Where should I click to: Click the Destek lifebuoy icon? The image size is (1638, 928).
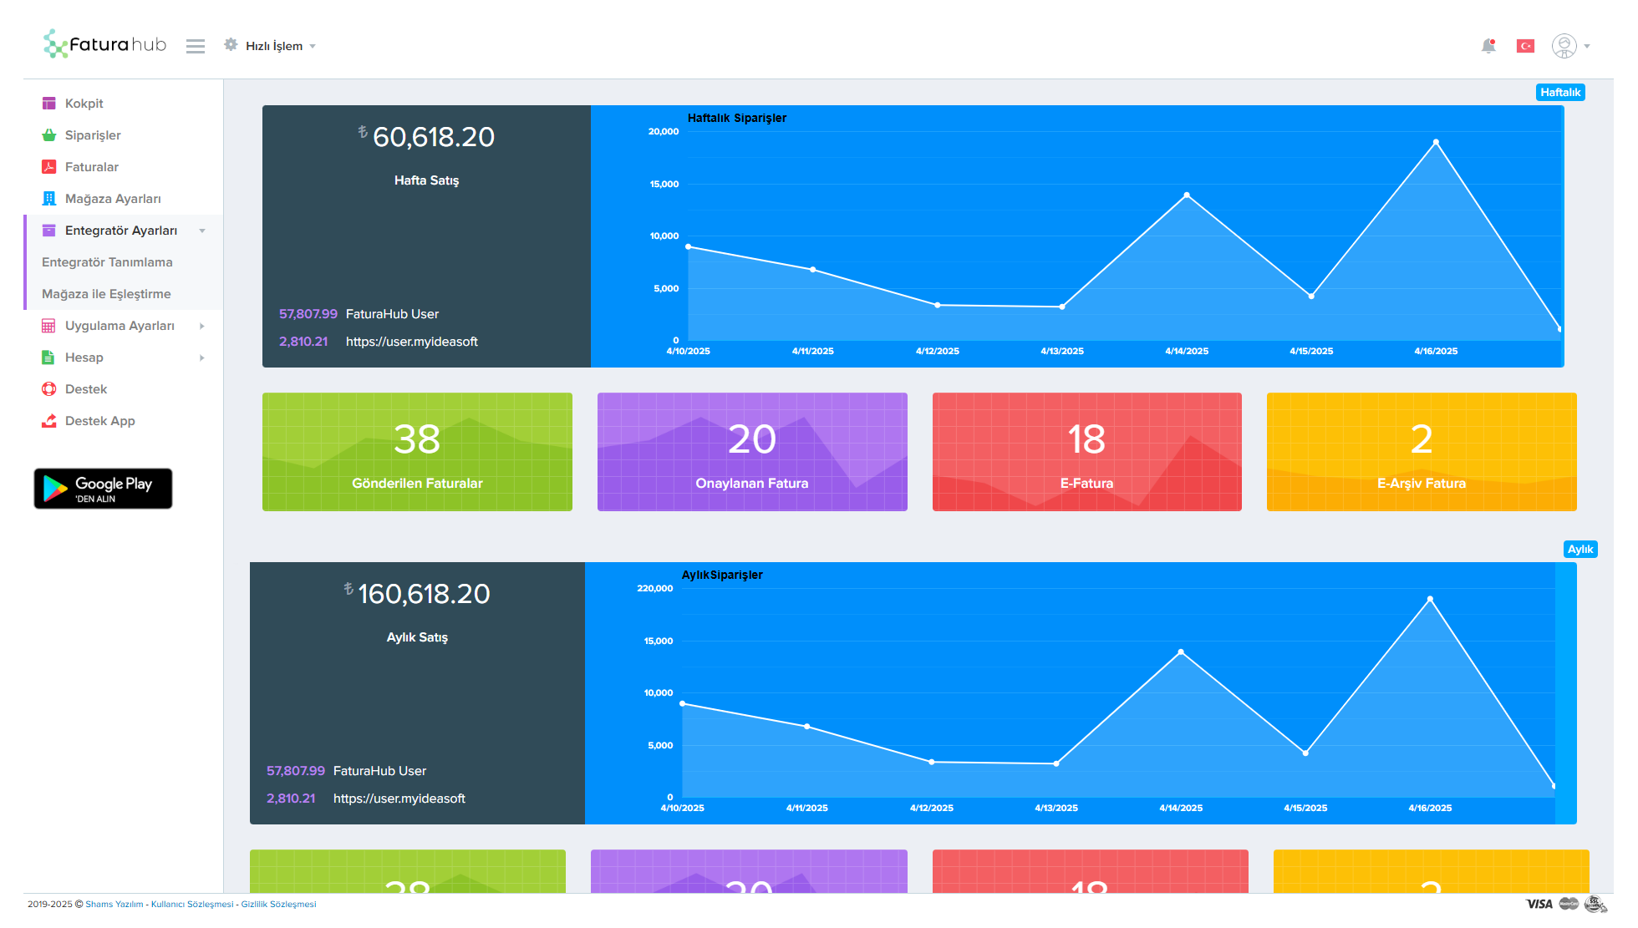click(49, 389)
